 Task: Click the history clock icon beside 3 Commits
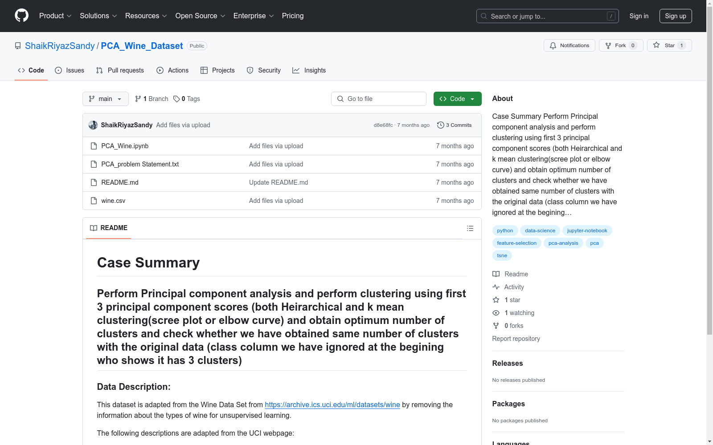441,125
